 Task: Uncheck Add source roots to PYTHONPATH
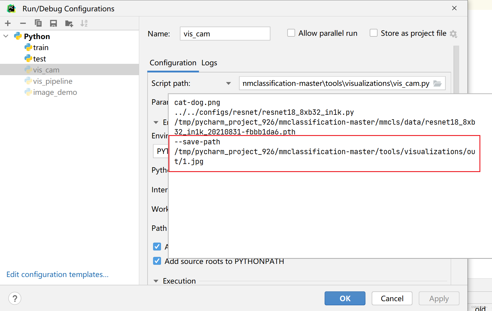coord(157,261)
